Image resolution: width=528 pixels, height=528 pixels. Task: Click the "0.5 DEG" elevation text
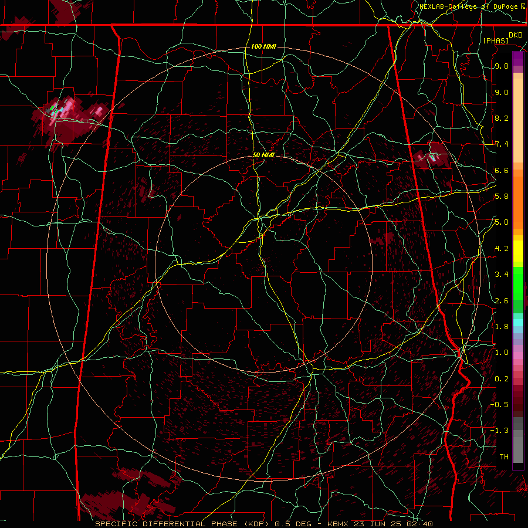(293, 524)
